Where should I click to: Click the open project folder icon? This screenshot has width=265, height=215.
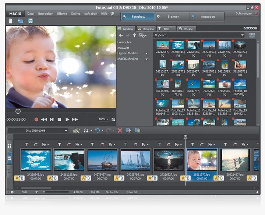point(21,21)
